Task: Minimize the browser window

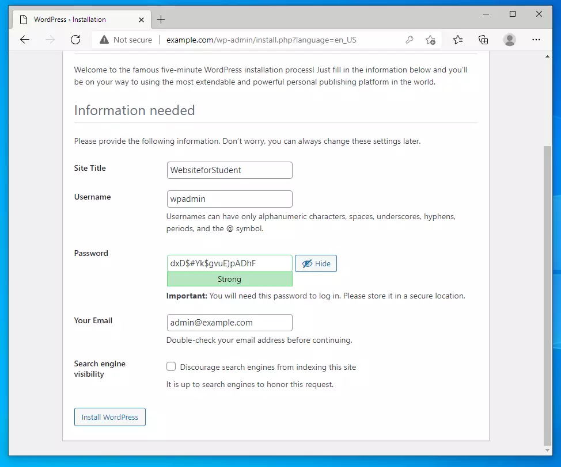Action: [x=486, y=14]
